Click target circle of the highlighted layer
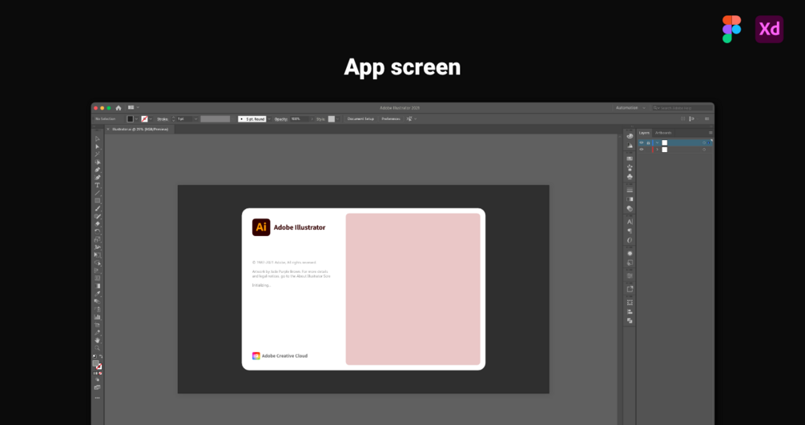Image resolution: width=805 pixels, height=425 pixels. click(x=704, y=142)
